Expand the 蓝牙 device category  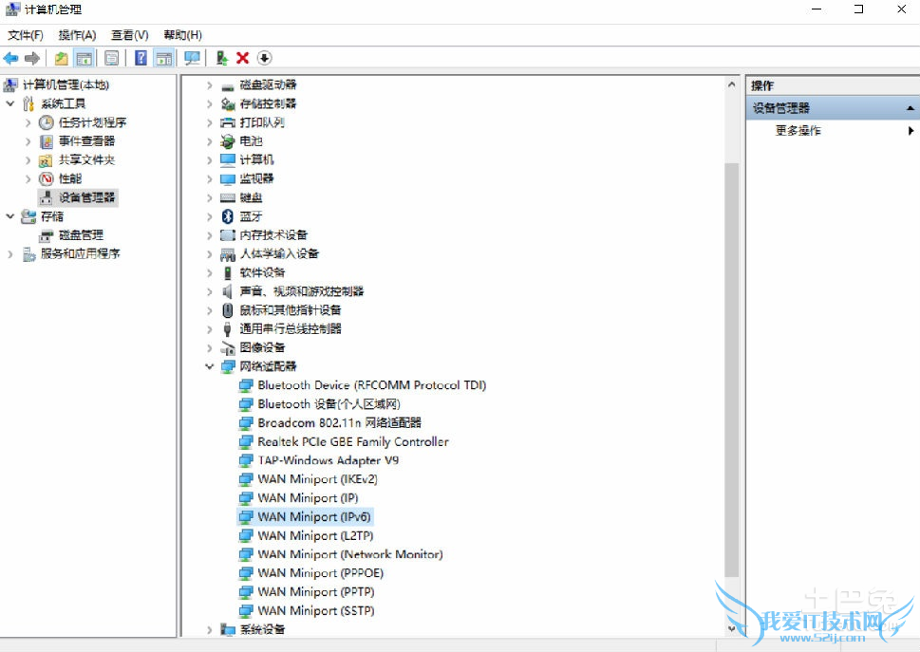click(210, 216)
